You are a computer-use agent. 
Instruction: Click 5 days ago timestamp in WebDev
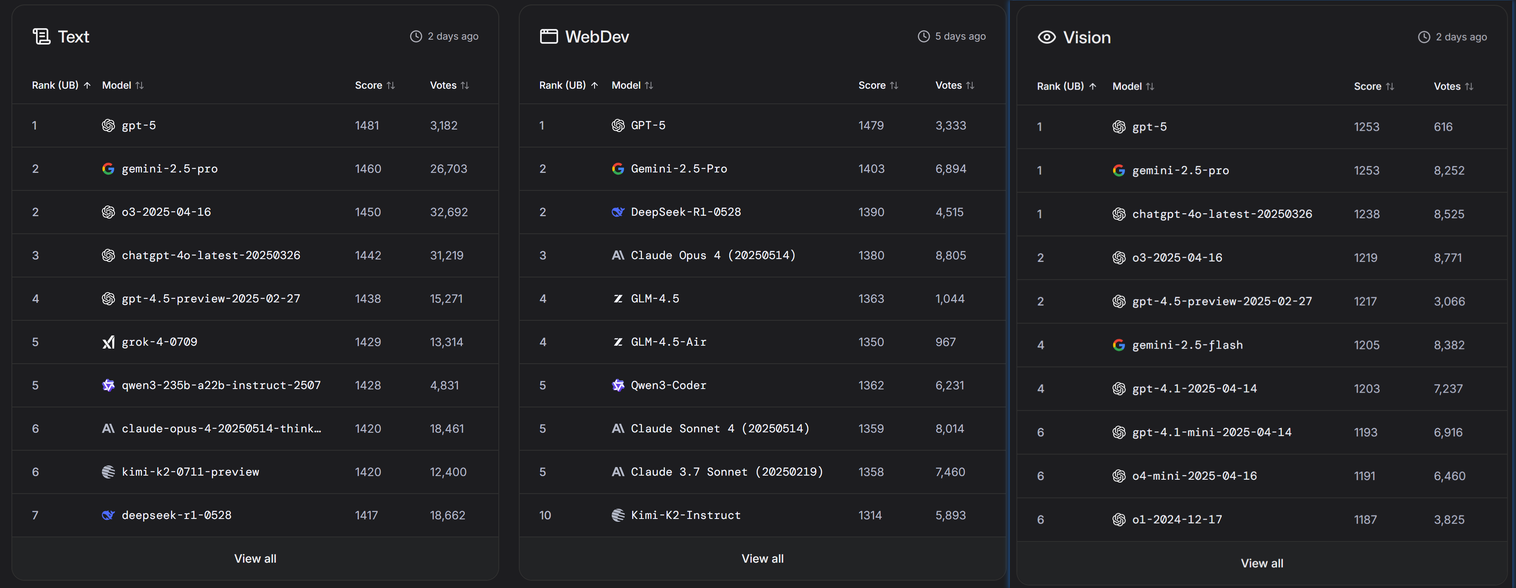[960, 36]
